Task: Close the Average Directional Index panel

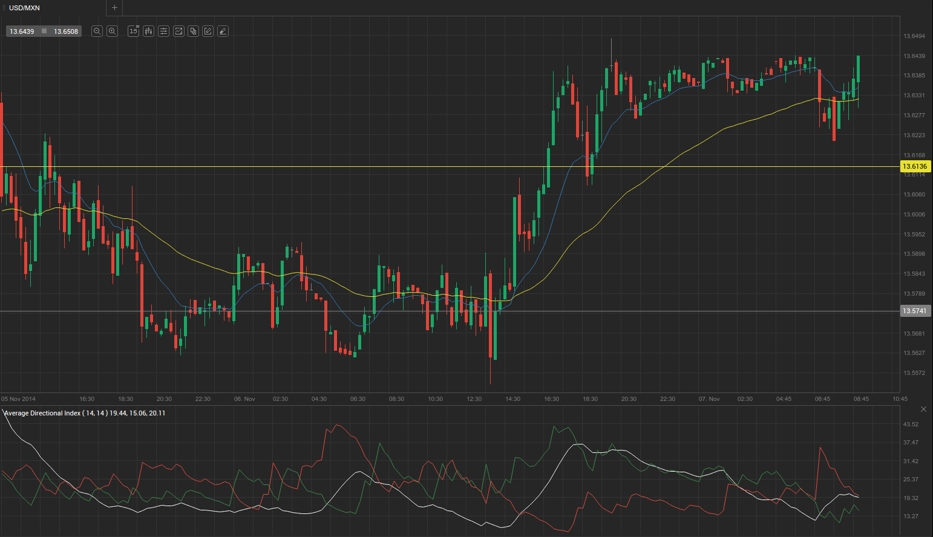Action: pyautogui.click(x=923, y=409)
